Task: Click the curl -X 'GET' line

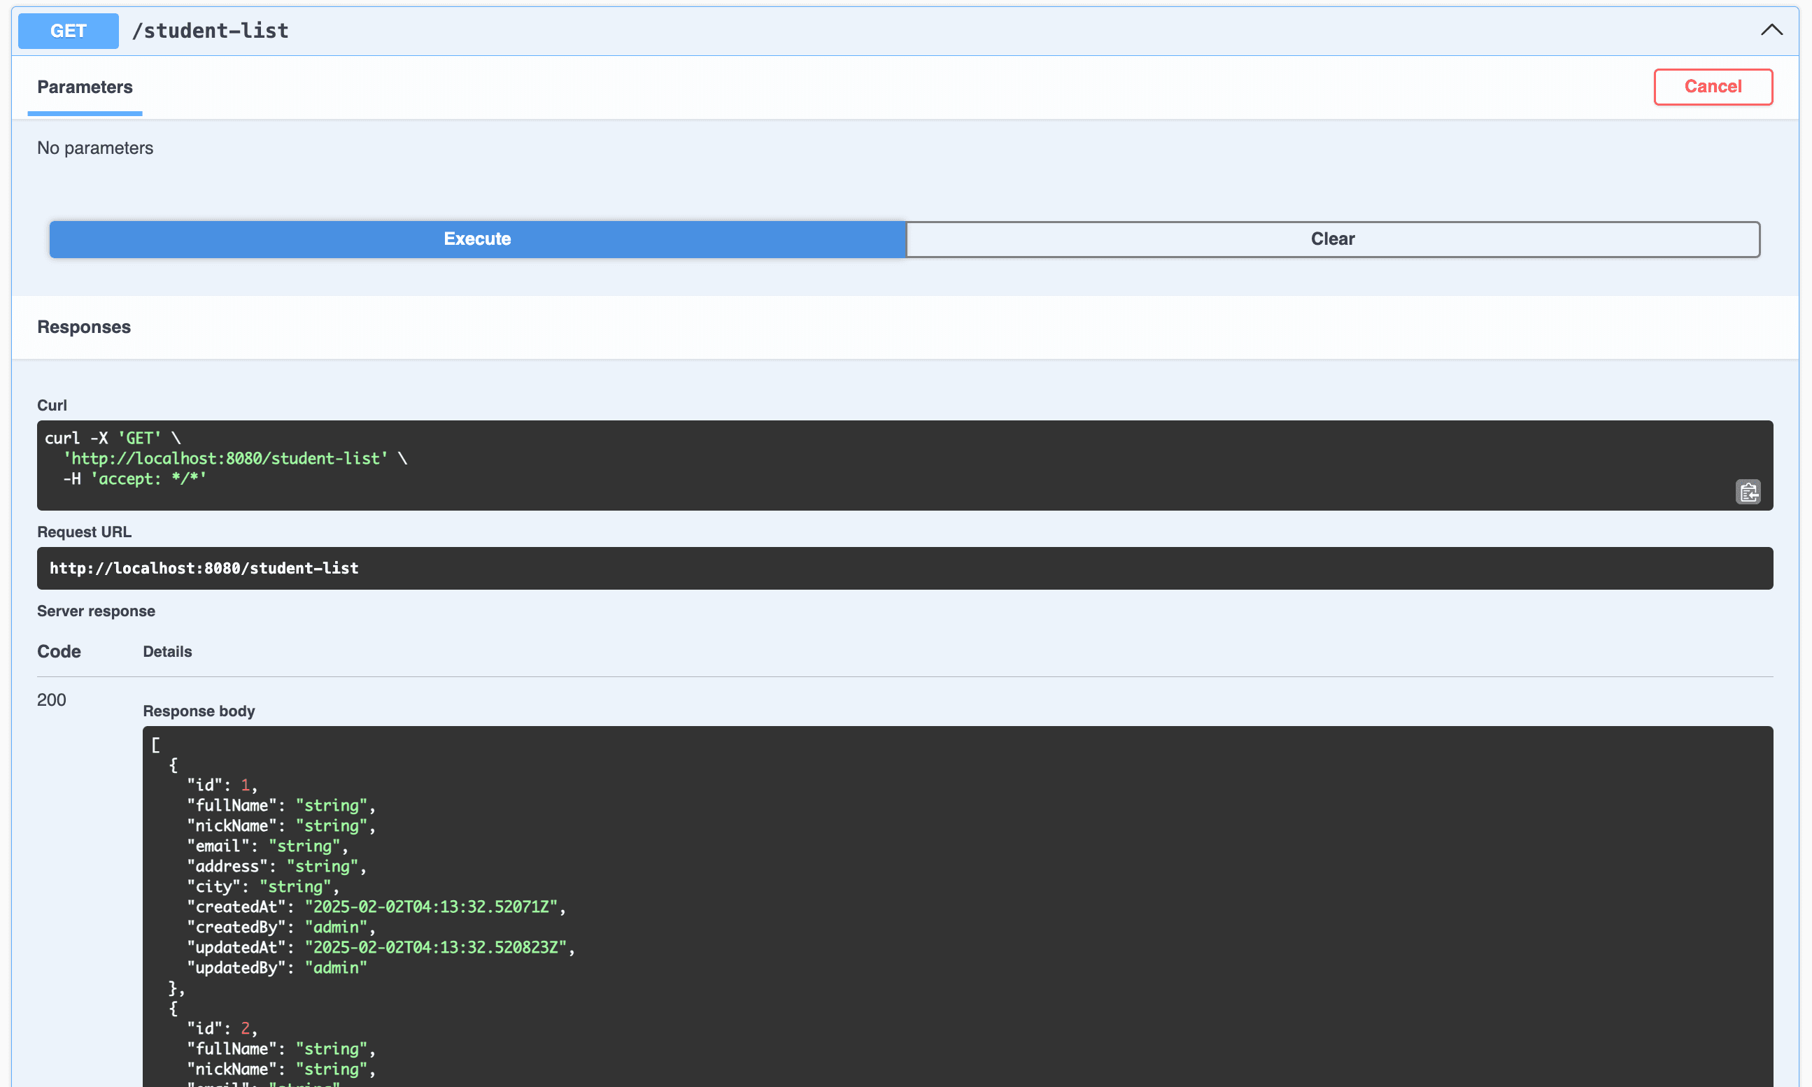Action: pos(113,438)
